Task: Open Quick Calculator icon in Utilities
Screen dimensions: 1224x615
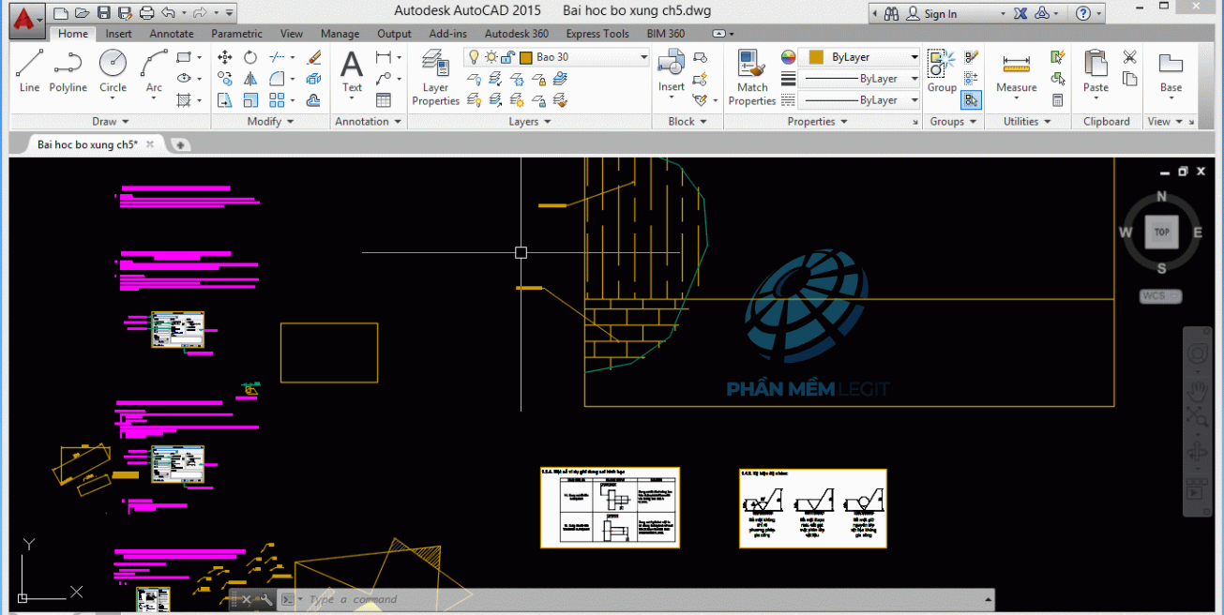Action: pos(1058,100)
